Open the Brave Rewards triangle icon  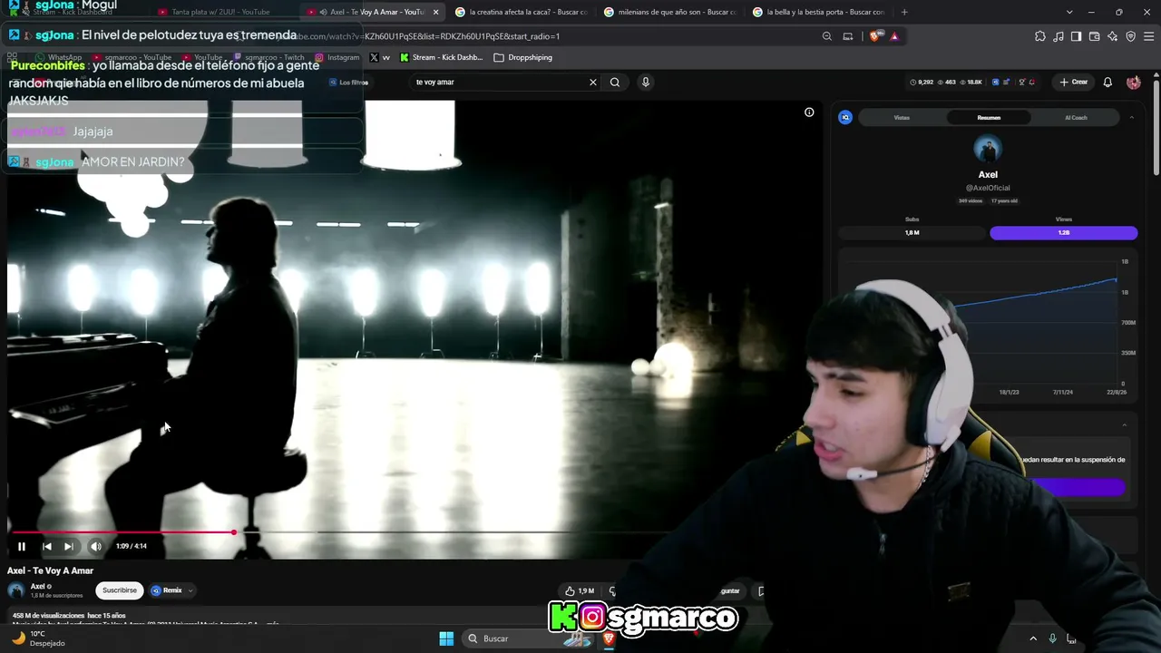[x=894, y=36]
